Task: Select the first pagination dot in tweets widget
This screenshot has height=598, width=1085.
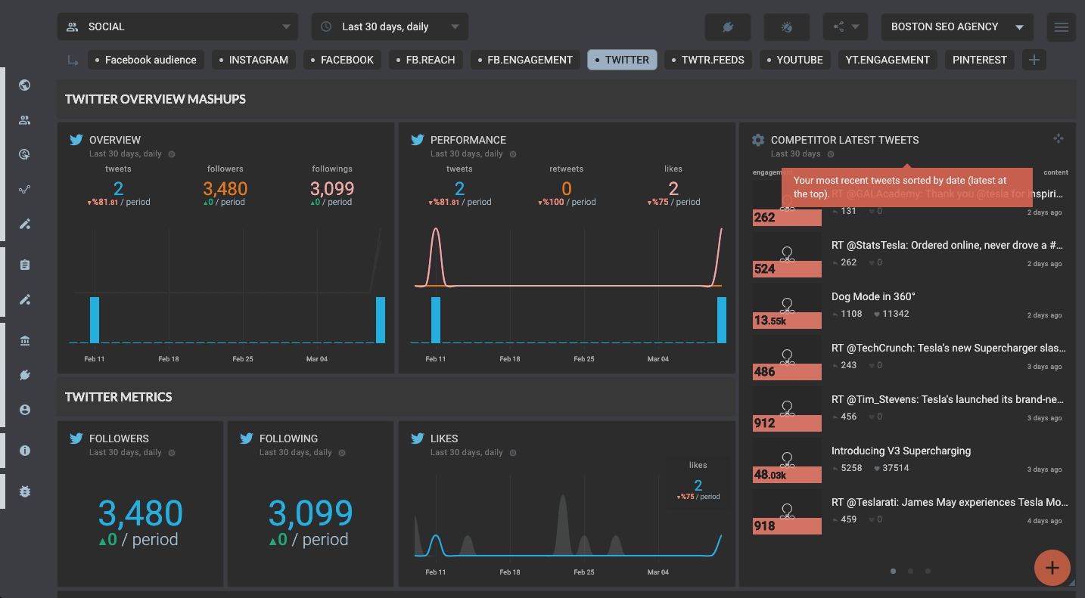Action: tap(893, 572)
